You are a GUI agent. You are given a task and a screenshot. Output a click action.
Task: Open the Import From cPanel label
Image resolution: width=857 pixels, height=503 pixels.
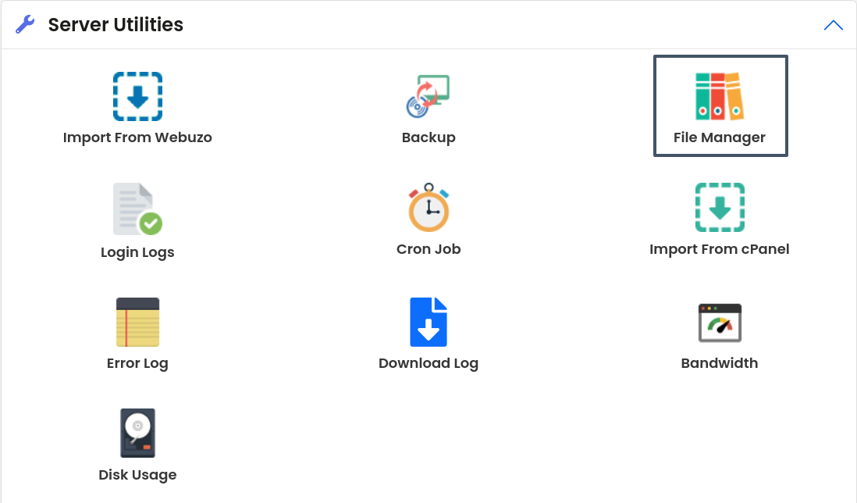coord(720,249)
